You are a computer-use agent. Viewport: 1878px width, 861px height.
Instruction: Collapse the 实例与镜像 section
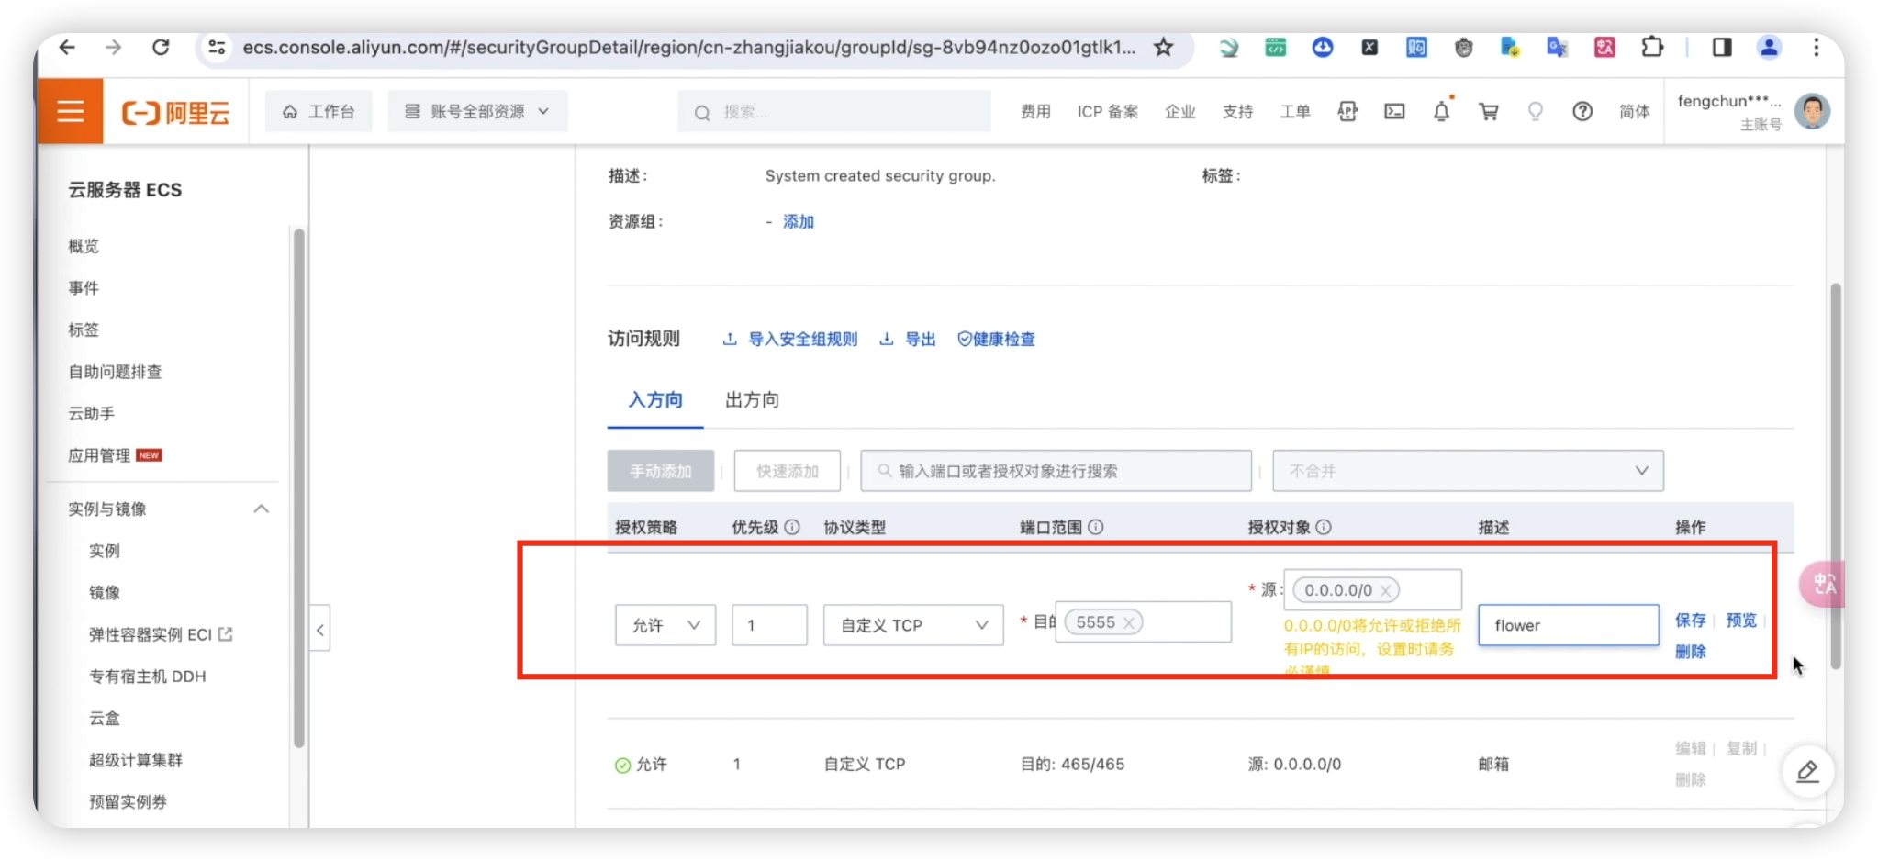point(261,509)
